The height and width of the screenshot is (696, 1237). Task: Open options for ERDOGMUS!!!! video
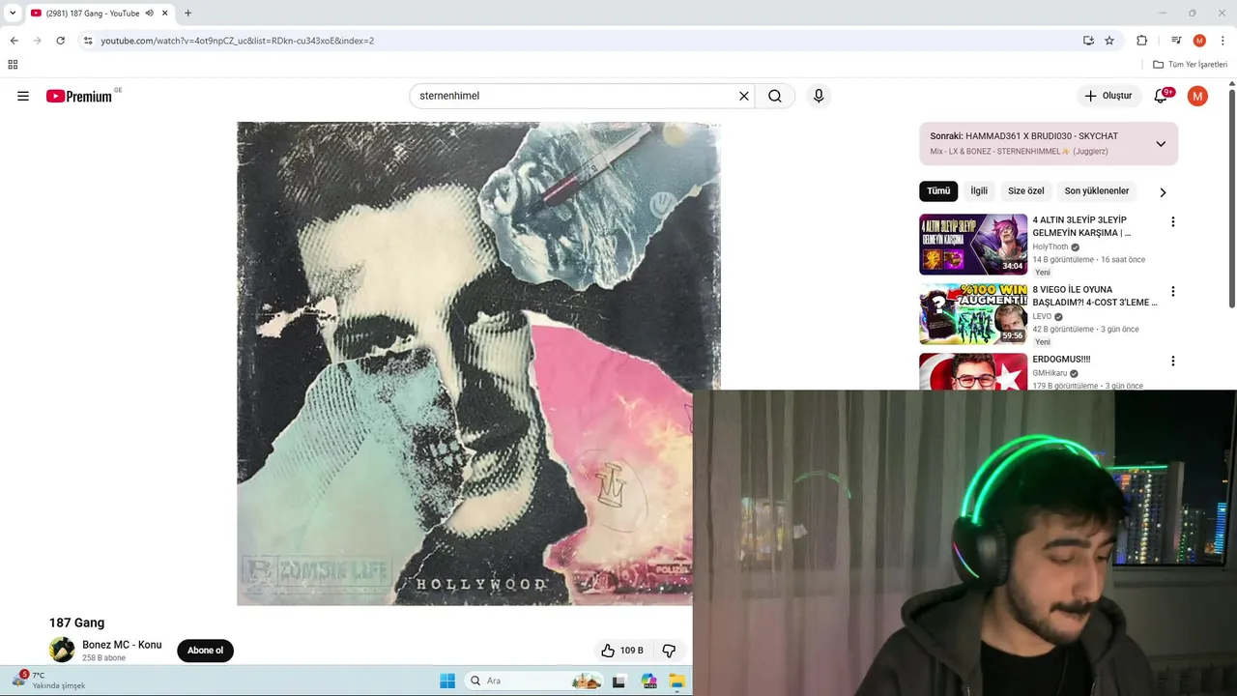pos(1173,361)
